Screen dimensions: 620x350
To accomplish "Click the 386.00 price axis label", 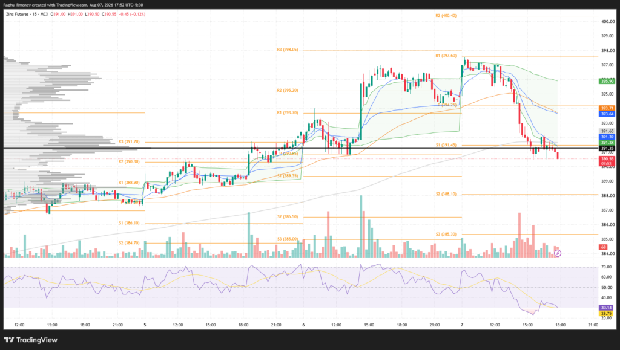I will (608, 225).
